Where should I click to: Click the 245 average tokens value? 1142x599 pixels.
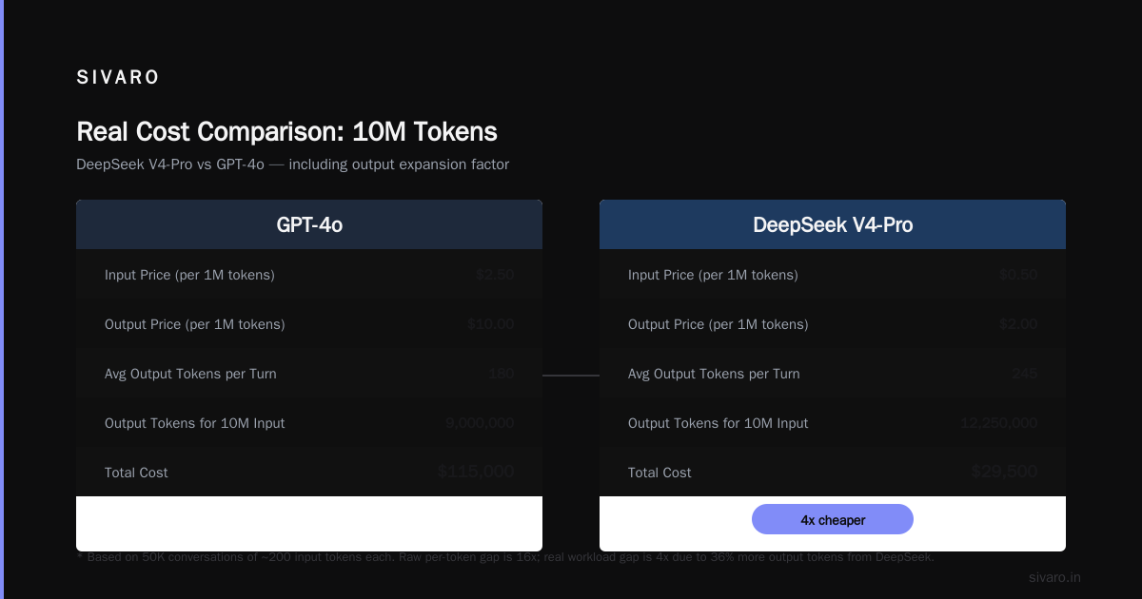click(1025, 374)
